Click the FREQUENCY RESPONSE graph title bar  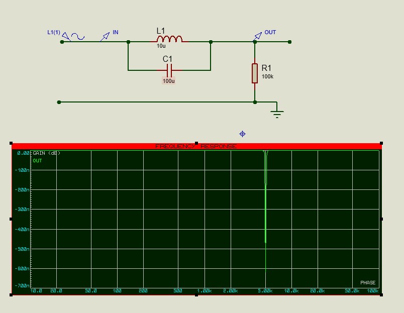[x=196, y=146]
